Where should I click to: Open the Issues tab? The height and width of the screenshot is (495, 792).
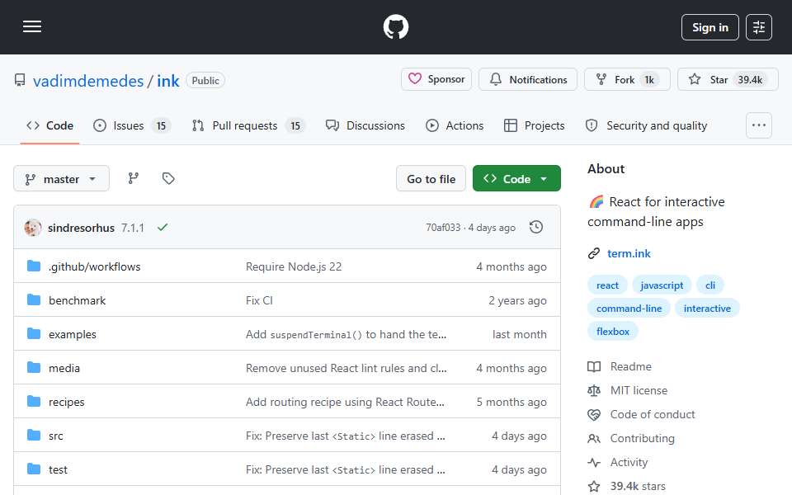click(132, 125)
